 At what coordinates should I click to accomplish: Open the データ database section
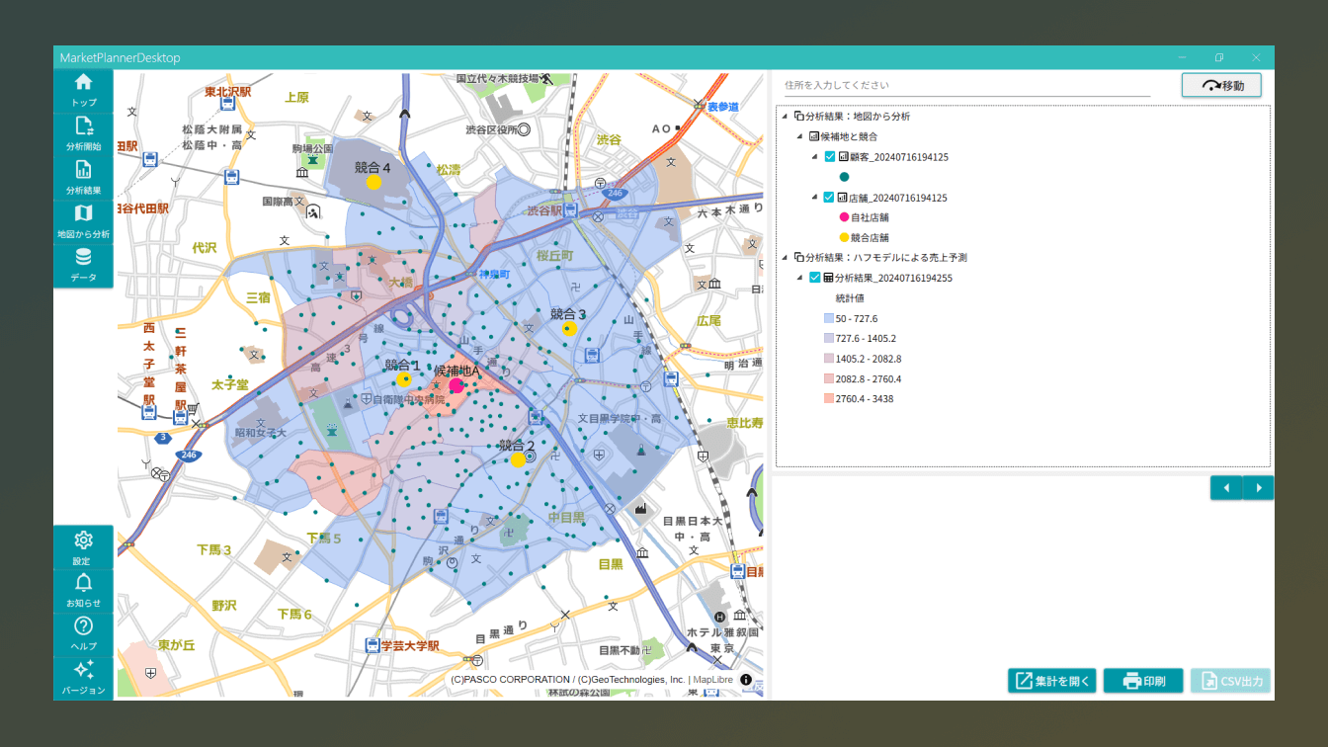coord(84,266)
